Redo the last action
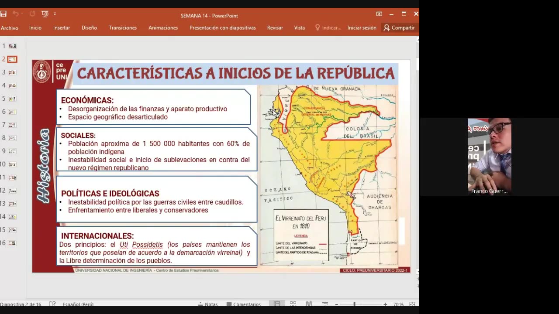The width and height of the screenshot is (559, 314). (x=32, y=14)
